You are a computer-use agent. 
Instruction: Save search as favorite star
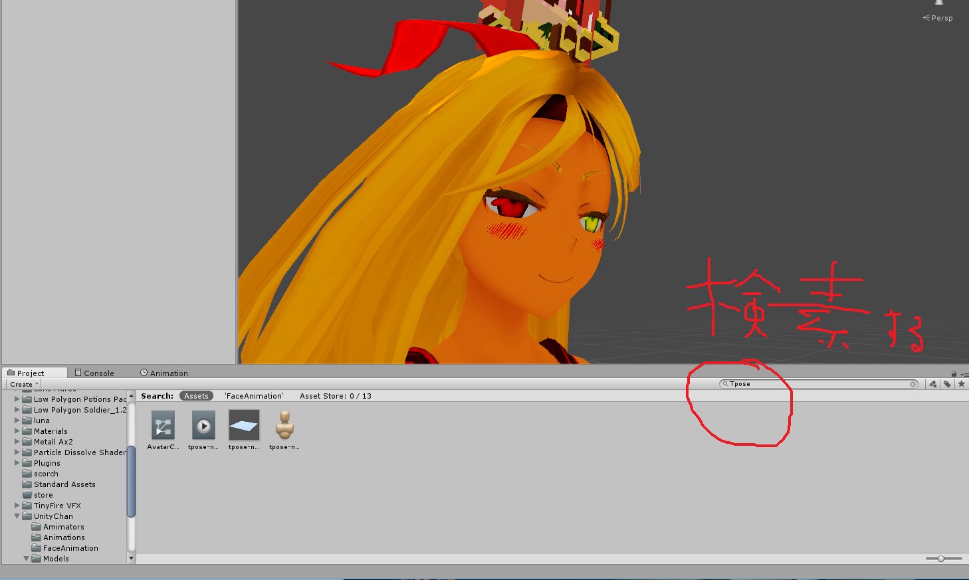tap(961, 384)
